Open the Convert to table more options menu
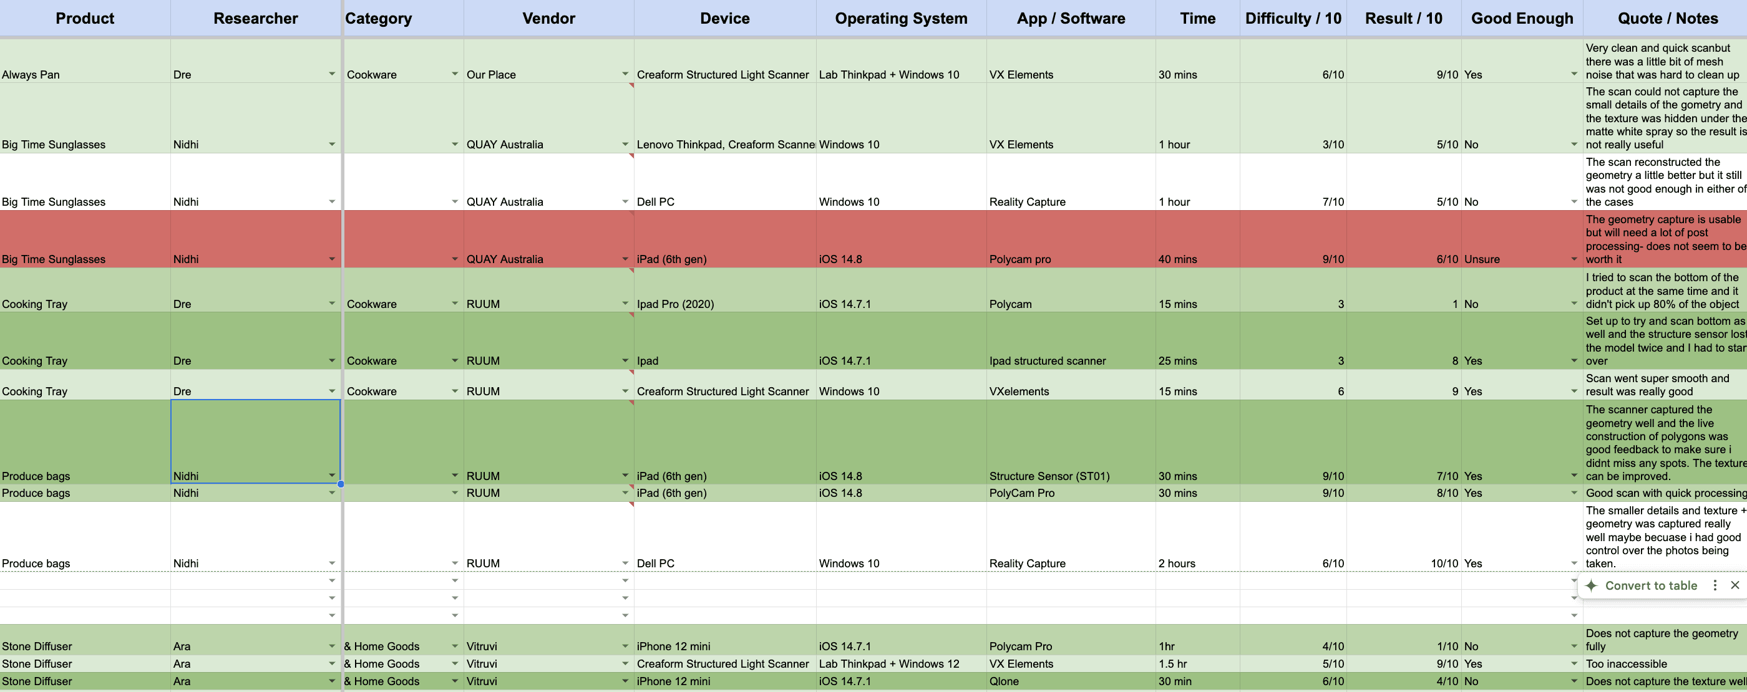1747x692 pixels. pos(1715,585)
